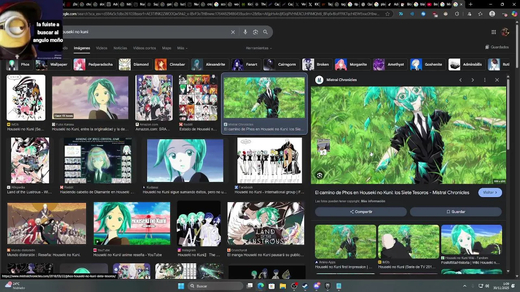Open the Edge settings and more menu
The height and width of the screenshot is (292, 520).
[x=504, y=14]
